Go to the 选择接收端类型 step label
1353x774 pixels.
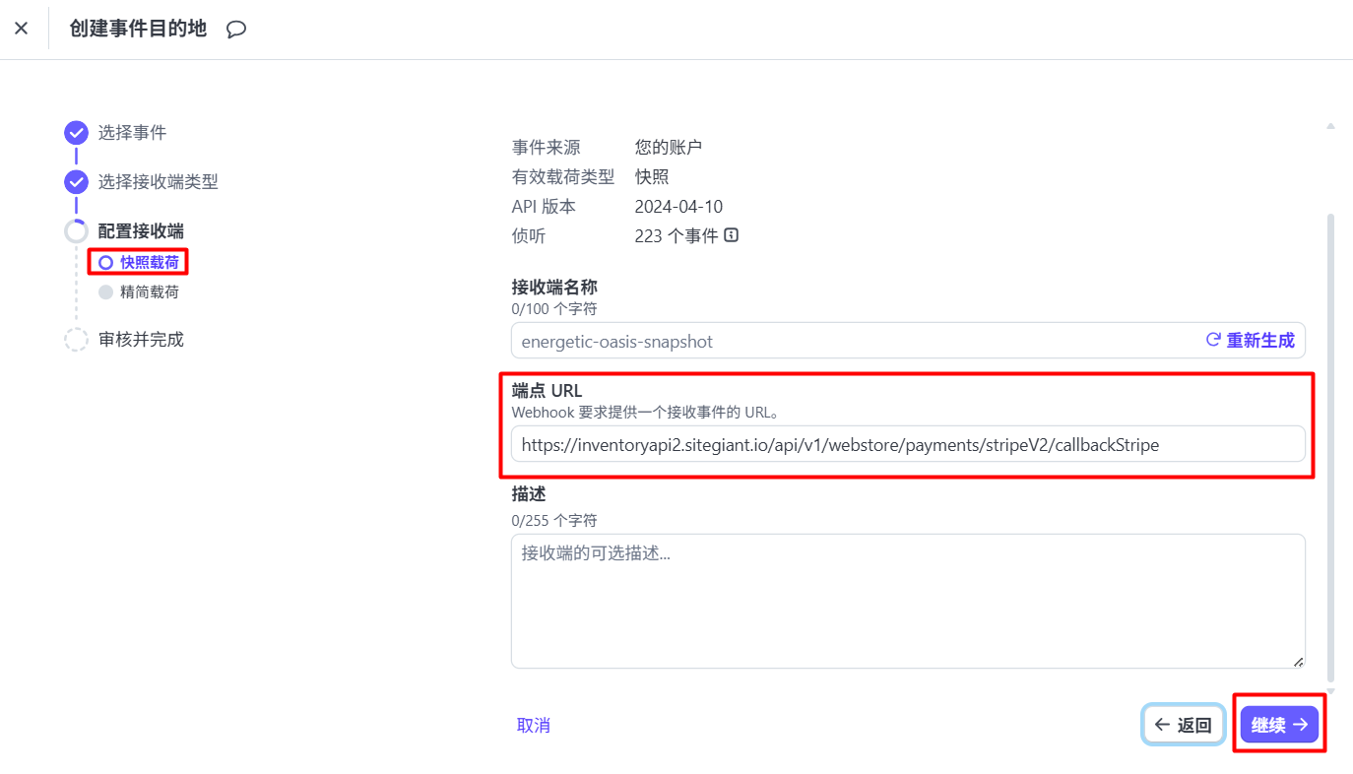pos(158,182)
